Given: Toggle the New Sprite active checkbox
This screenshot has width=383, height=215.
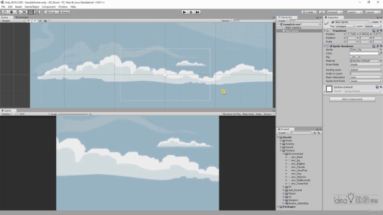Looking at the screenshot, I should (333, 22).
